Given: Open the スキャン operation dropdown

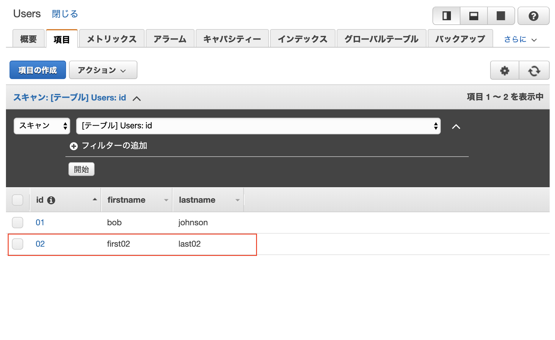Looking at the screenshot, I should pyautogui.click(x=42, y=126).
